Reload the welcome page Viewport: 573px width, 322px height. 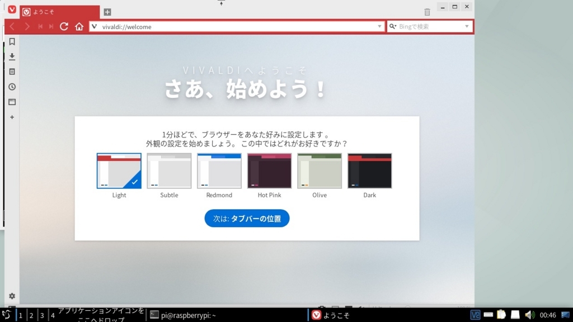tap(64, 26)
